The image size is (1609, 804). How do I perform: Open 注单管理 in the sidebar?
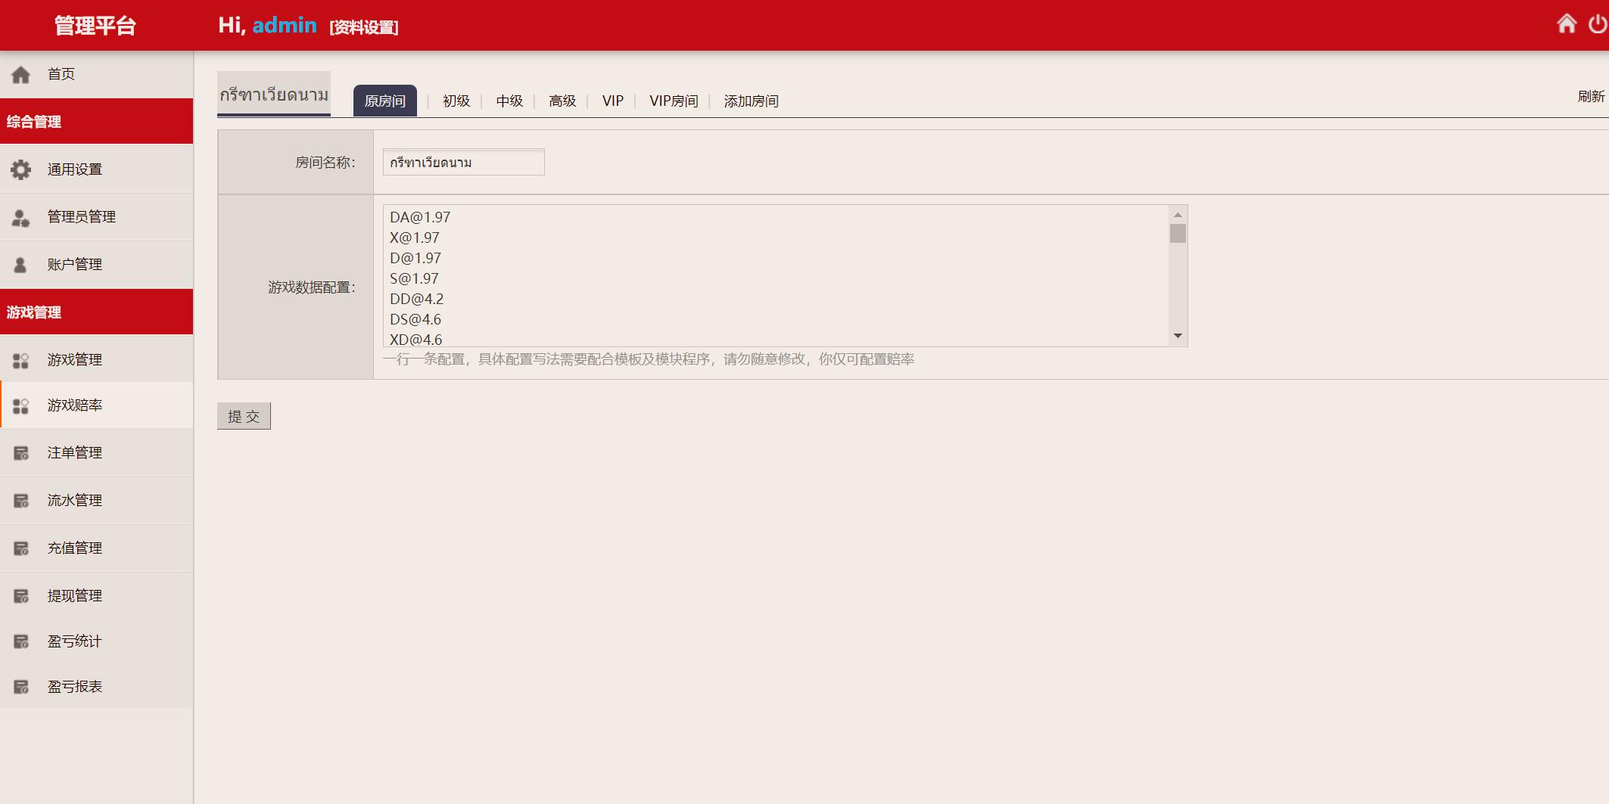96,453
